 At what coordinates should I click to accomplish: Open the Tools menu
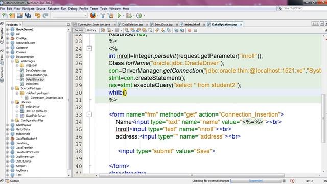pyautogui.click(x=104, y=9)
